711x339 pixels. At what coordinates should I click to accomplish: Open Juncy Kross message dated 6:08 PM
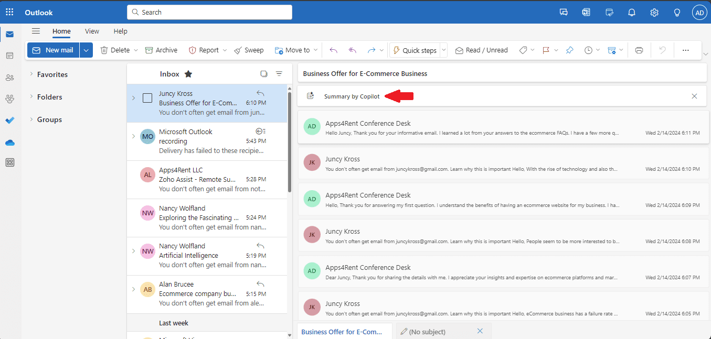pyautogui.click(x=503, y=236)
